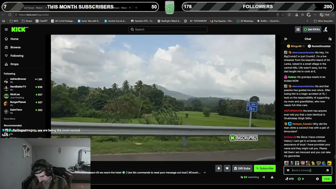
Task: Open chat settings gear icon
Action: point(317,179)
